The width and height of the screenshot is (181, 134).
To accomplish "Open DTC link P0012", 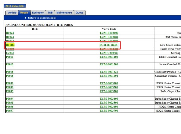I will pos(10,64).
